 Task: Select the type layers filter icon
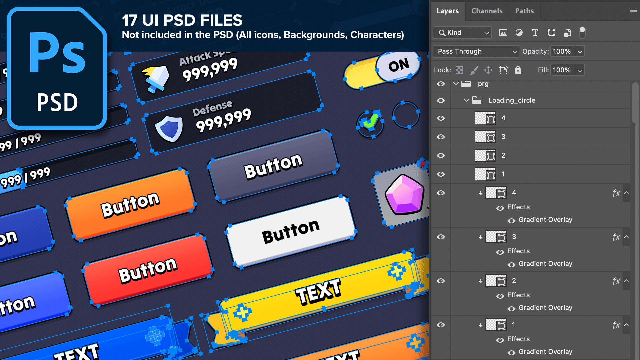coord(535,33)
